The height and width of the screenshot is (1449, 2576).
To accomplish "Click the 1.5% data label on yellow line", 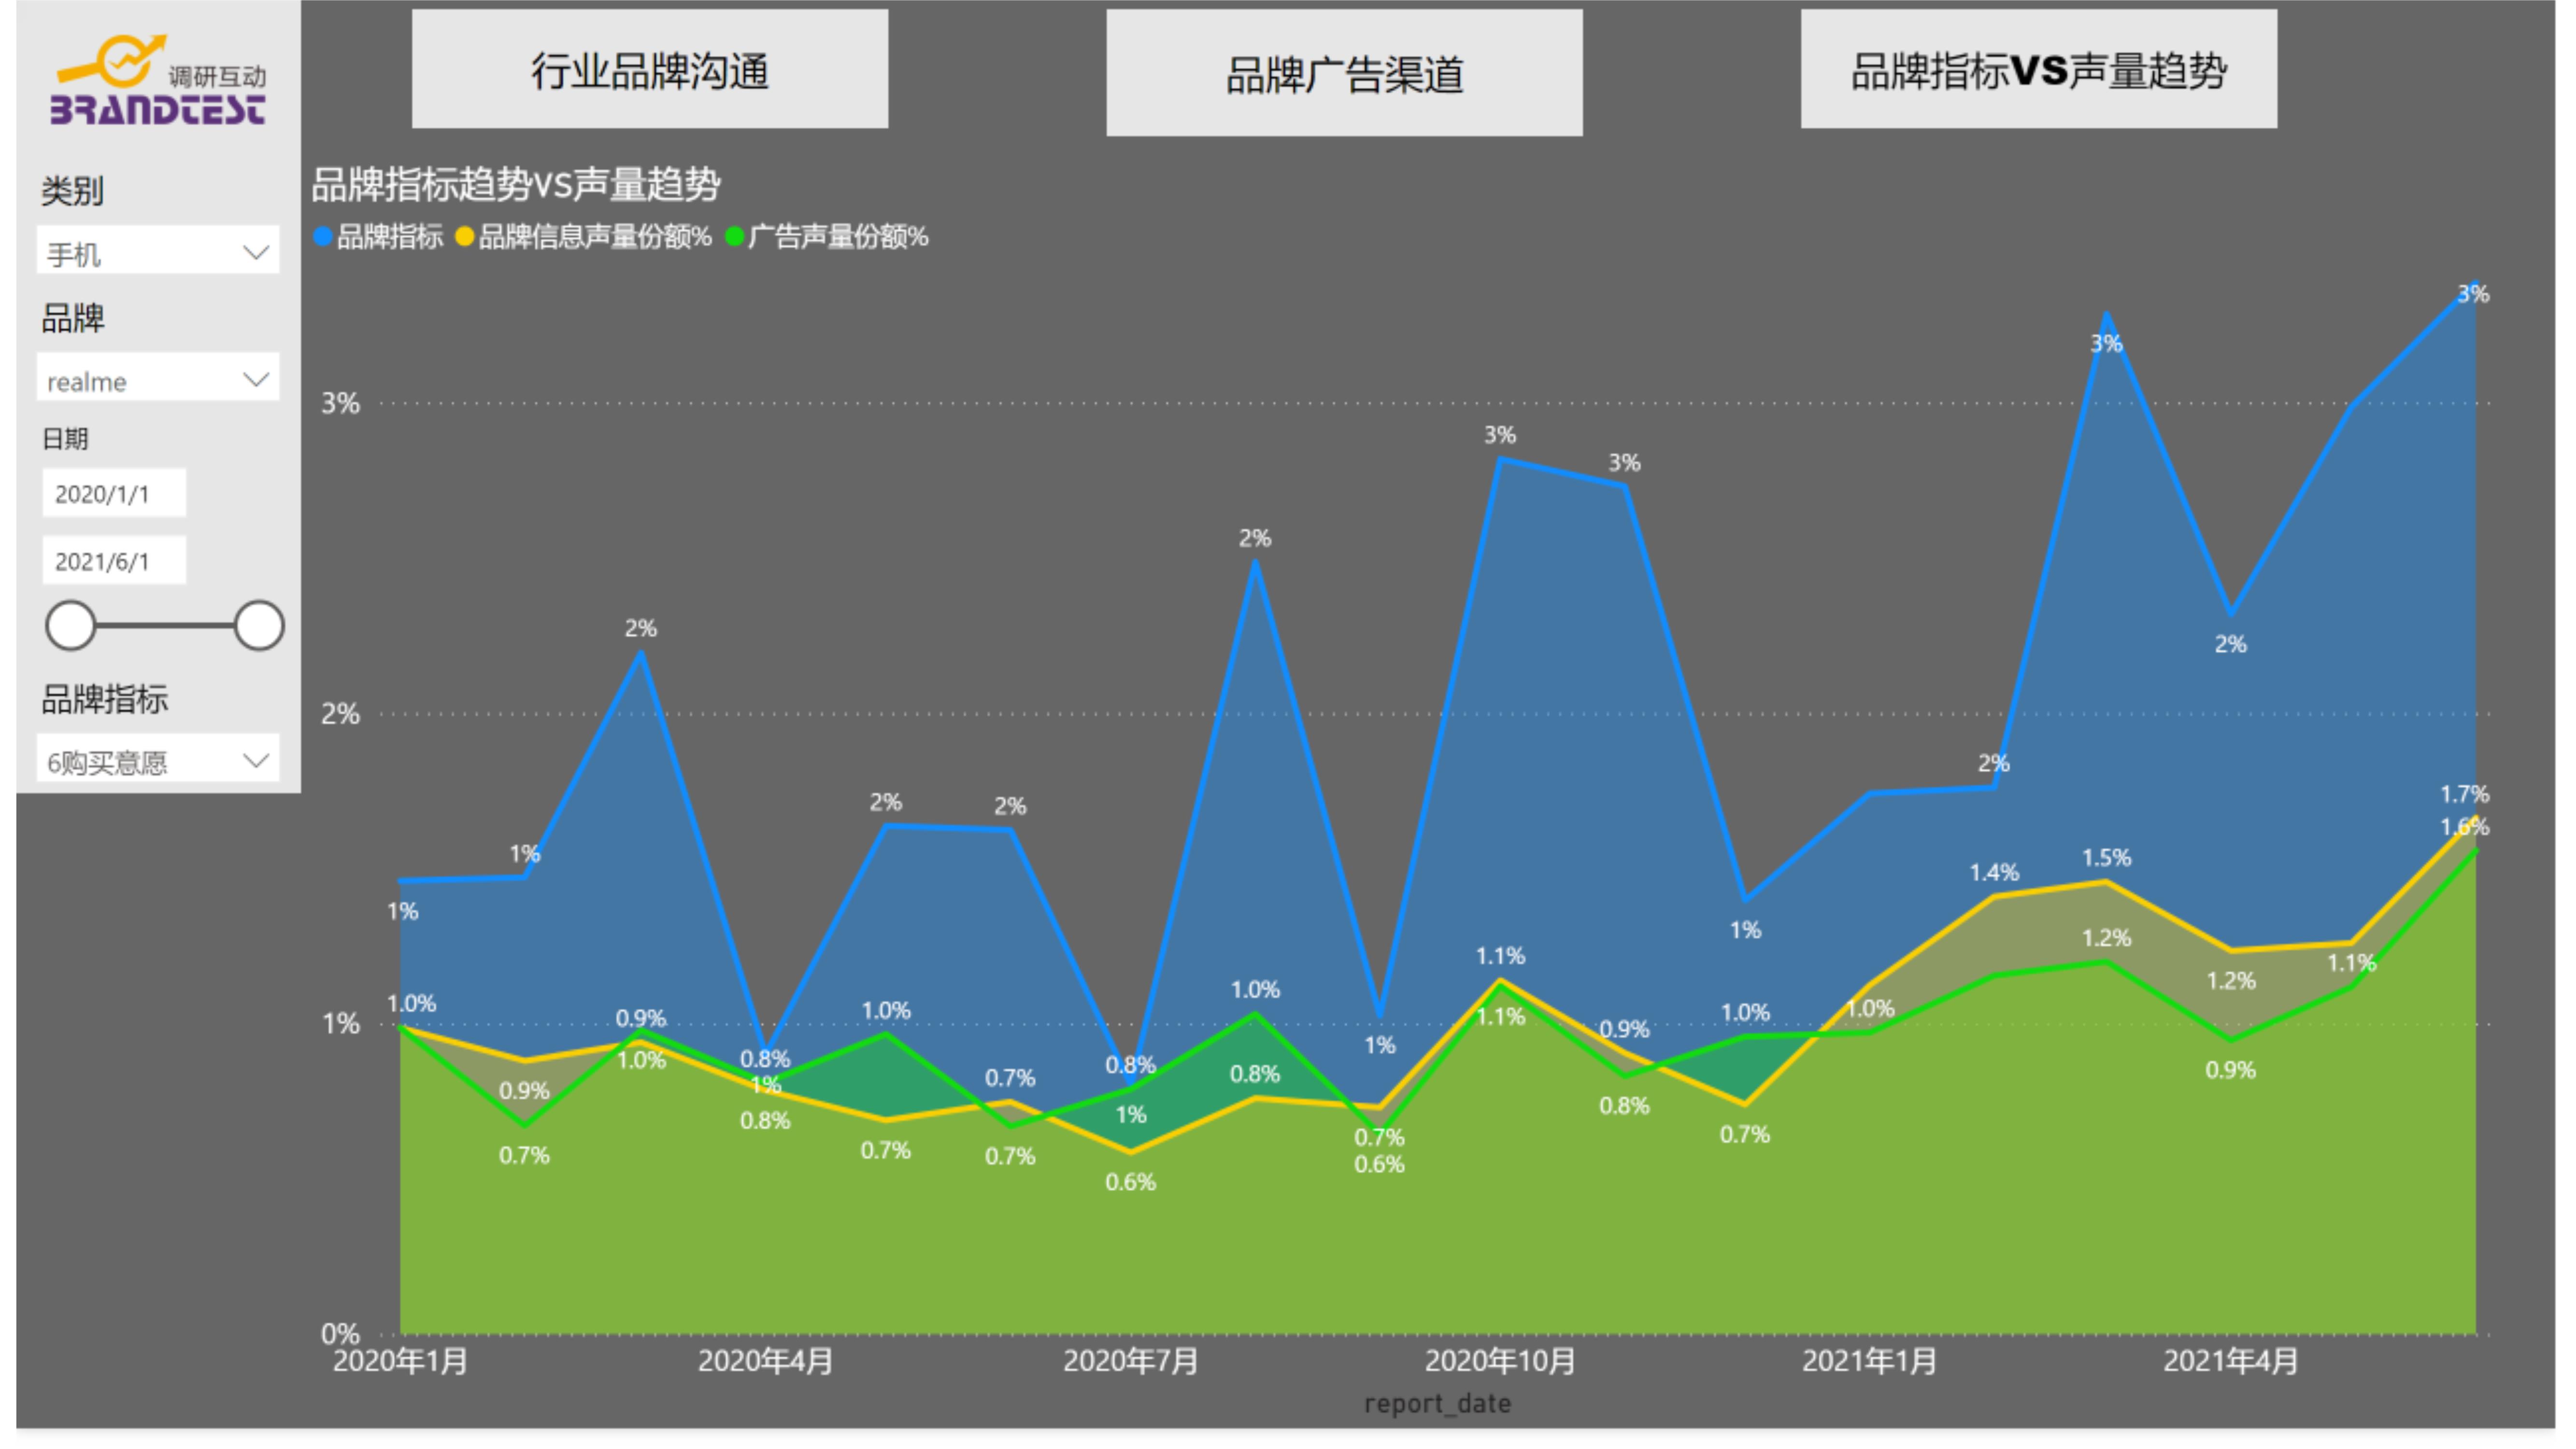I will click(2106, 858).
